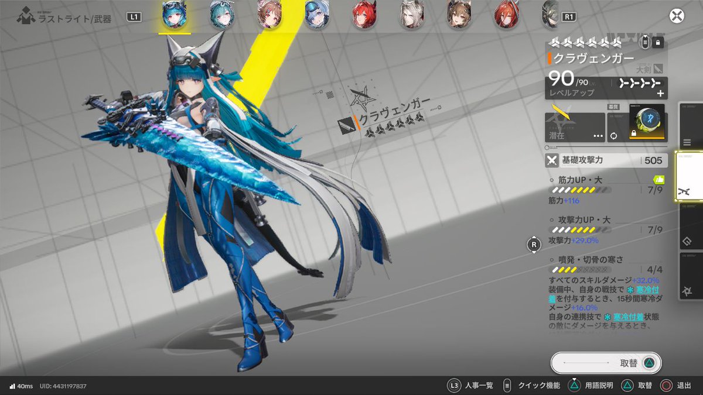Click the 攻撃力UP・大 progress bar
Screen dimensions: 703x395
pos(581,230)
